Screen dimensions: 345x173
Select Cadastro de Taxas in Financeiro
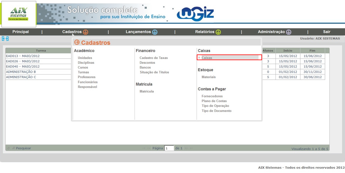(x=154, y=58)
